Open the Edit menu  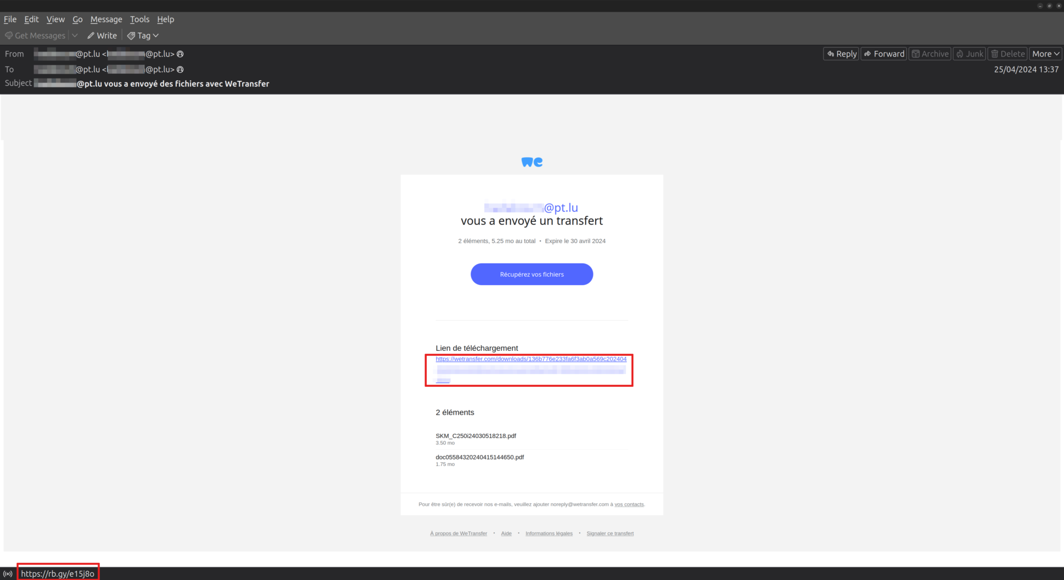pos(32,19)
